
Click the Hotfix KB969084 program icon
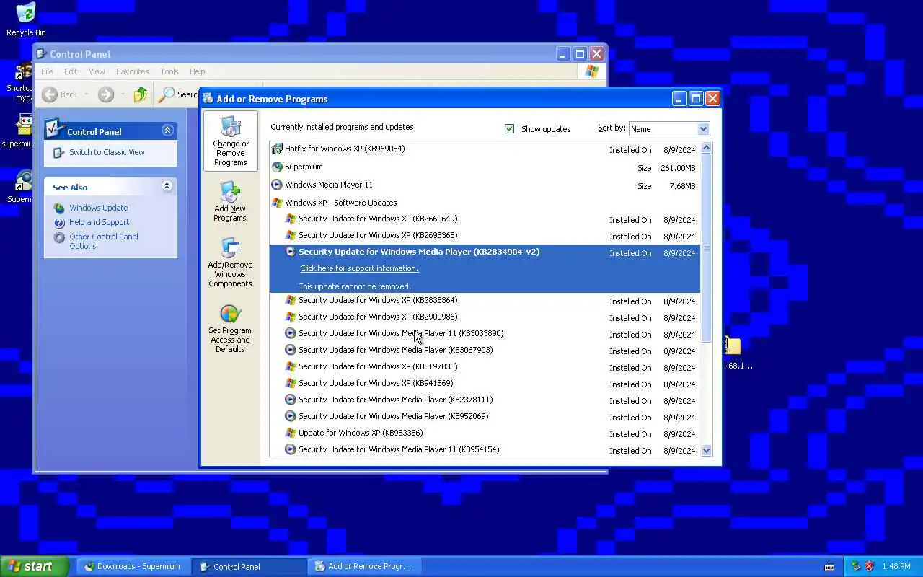[x=277, y=149]
